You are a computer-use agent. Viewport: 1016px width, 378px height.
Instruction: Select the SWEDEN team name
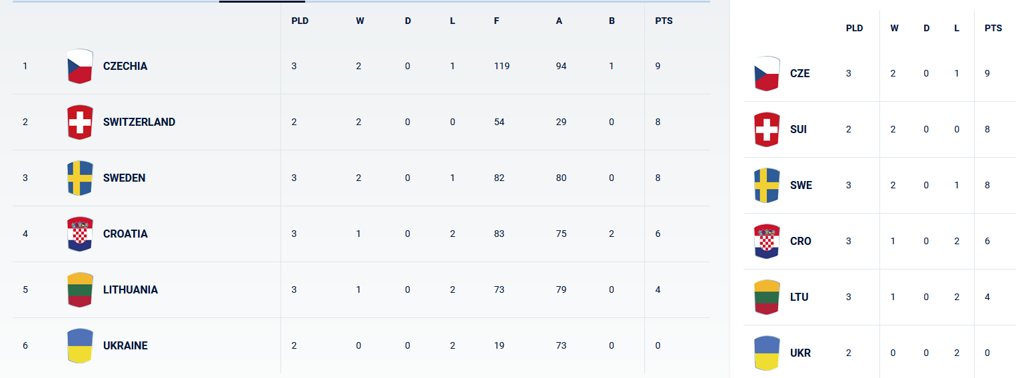124,178
